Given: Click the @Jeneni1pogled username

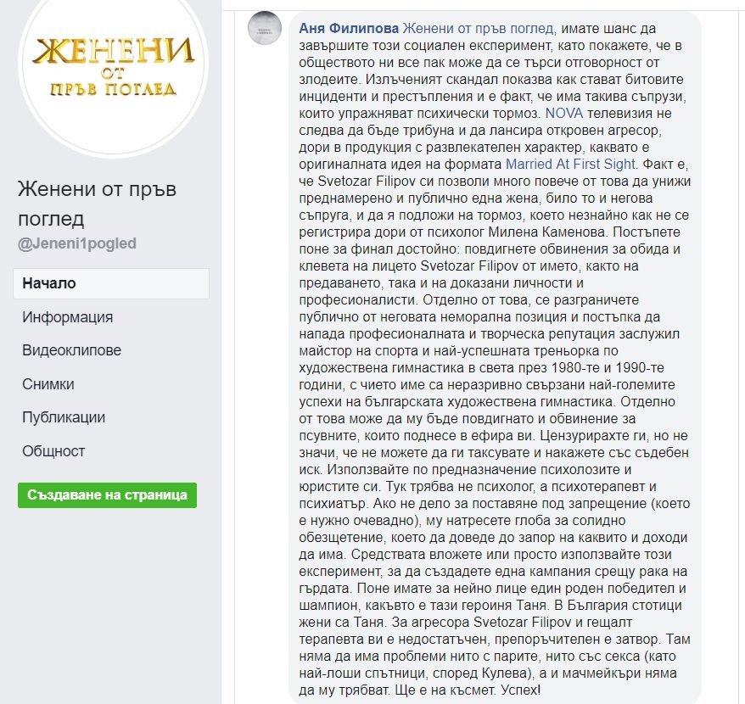Looking at the screenshot, I should click(77, 243).
